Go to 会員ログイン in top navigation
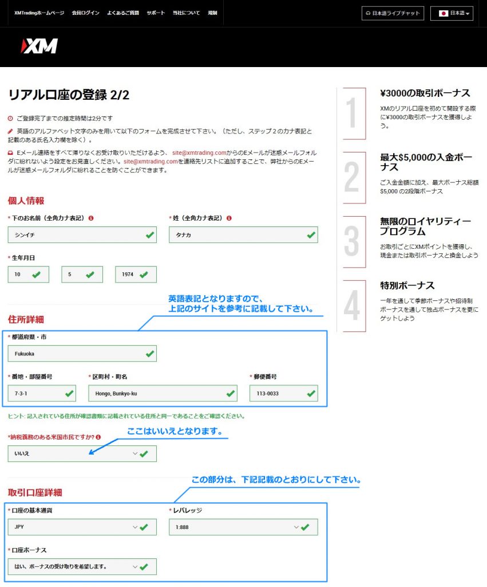Image resolution: width=487 pixels, height=587 pixels. (86, 13)
